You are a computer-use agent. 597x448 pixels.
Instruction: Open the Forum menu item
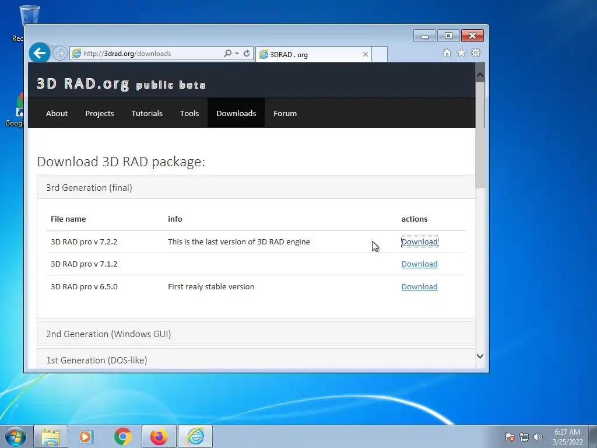(x=285, y=113)
